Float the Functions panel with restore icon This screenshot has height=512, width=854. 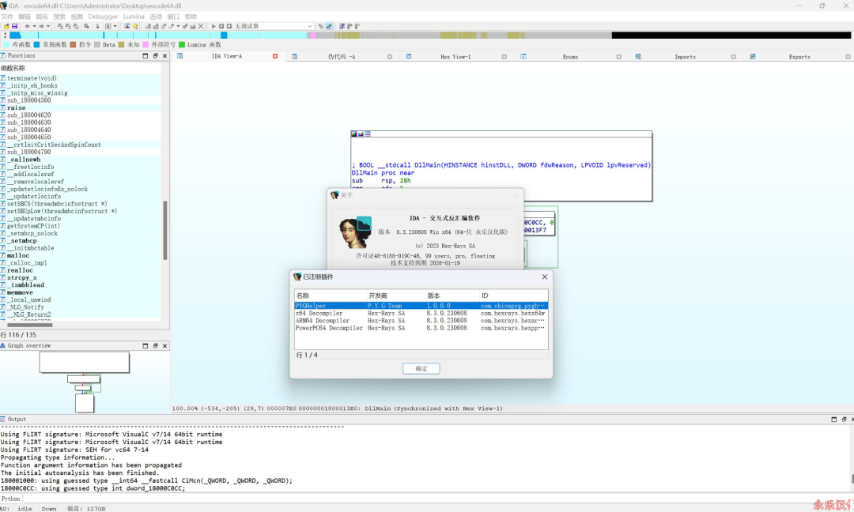(155, 56)
